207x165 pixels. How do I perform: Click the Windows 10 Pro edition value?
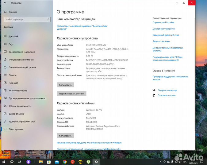[x=94, y=110]
